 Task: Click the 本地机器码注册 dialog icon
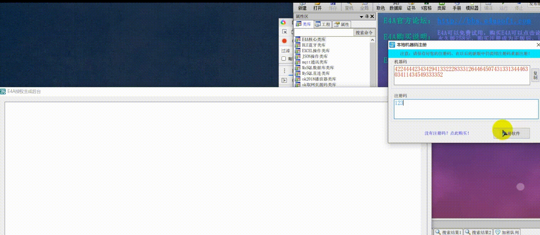pyautogui.click(x=392, y=45)
